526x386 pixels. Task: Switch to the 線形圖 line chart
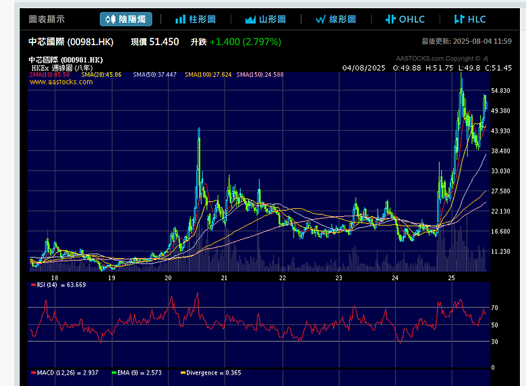tap(335, 19)
